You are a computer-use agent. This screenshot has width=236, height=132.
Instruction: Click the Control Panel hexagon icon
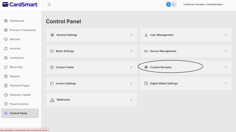tap(6, 113)
